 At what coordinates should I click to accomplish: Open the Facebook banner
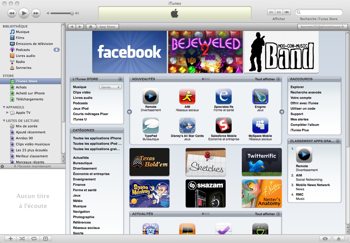129,52
